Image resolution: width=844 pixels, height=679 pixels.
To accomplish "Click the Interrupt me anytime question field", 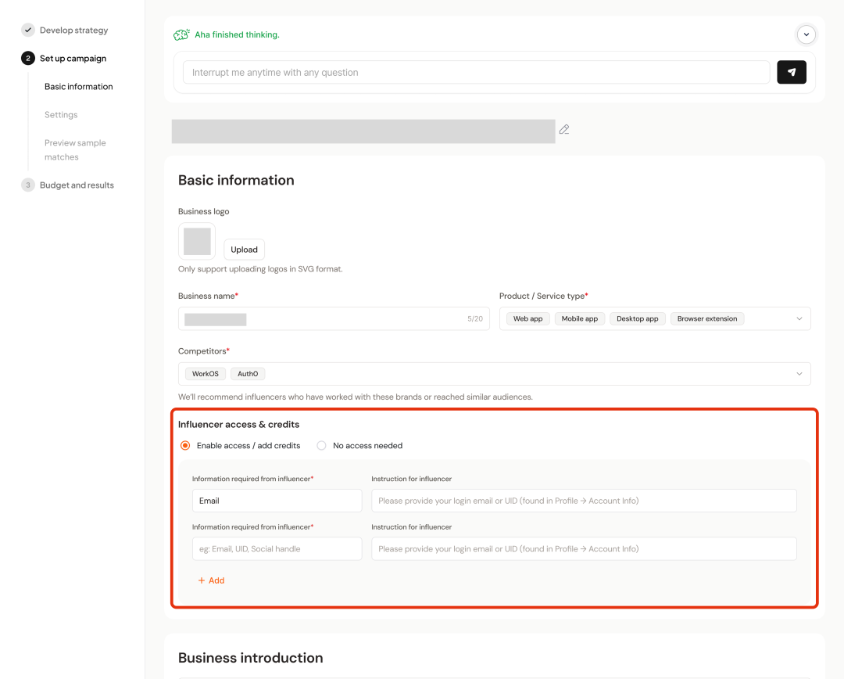I will [476, 73].
